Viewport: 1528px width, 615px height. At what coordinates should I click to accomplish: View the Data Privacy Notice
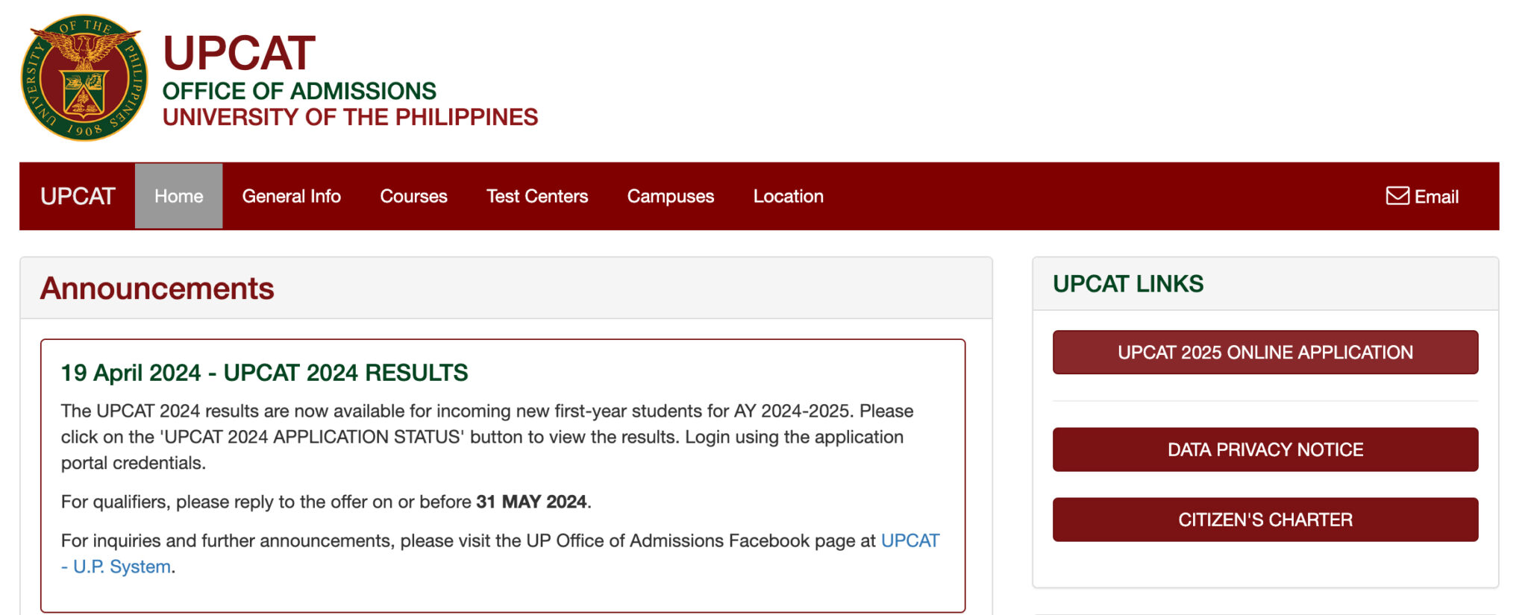coord(1265,450)
